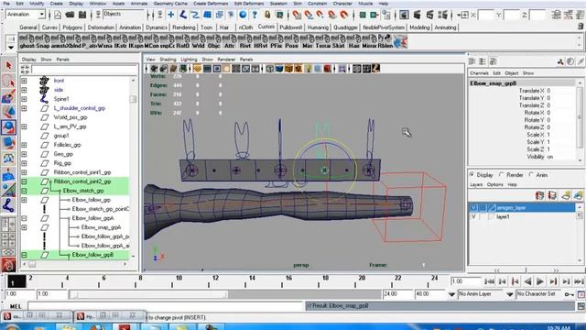The height and width of the screenshot is (330, 586).
Task: Click the shelf trash can icon
Action: click(581, 27)
